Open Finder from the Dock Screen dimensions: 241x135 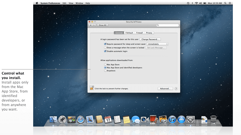(x=53, y=120)
